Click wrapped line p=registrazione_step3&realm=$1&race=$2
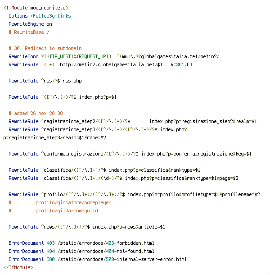 pyautogui.click(x=54, y=137)
